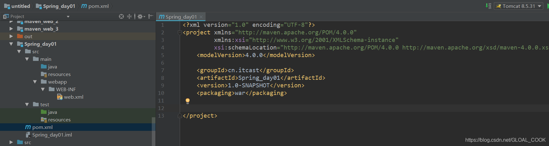The image size is (549, 146).
Task: Select the resources folder under test
Action: 78,120
